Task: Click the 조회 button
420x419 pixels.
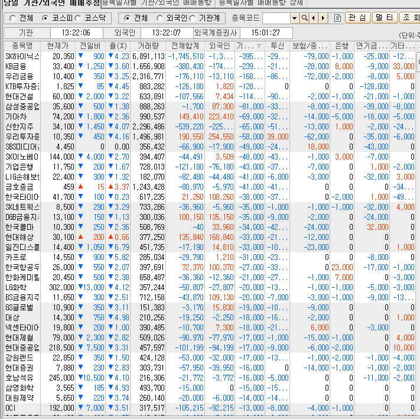Action: coord(410,18)
